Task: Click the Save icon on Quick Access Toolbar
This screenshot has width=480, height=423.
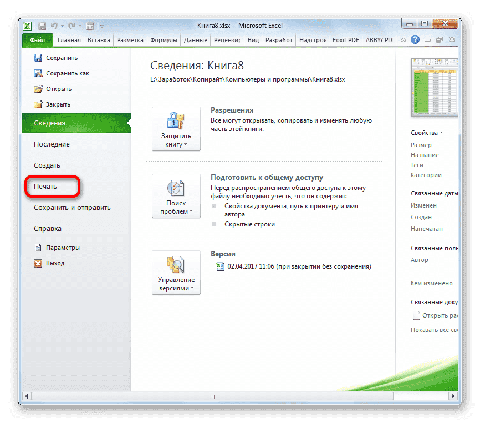Action: [42, 26]
